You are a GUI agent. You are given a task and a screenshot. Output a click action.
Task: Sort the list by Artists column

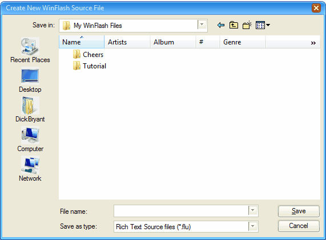click(x=127, y=42)
